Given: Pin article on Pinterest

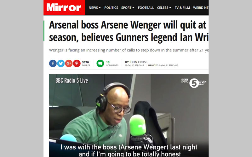Looking at the screenshot, I should pos(77,63).
